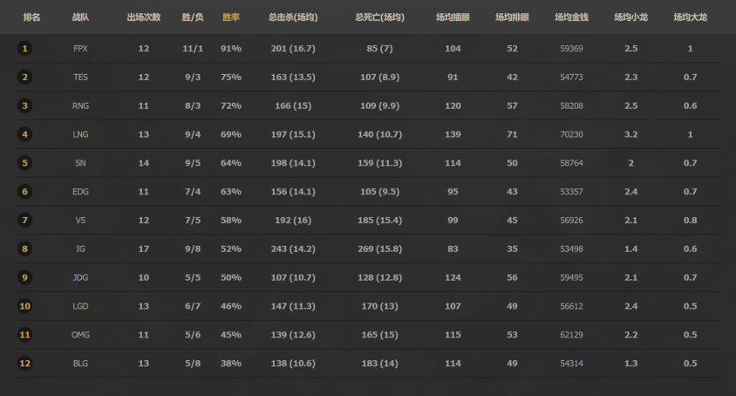The image size is (736, 396).
Task: Click the rank 2 badge icon
Action: click(x=25, y=78)
